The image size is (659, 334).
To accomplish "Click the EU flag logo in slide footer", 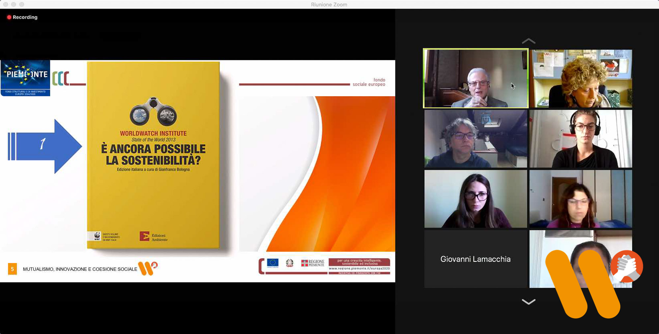I will click(x=272, y=263).
